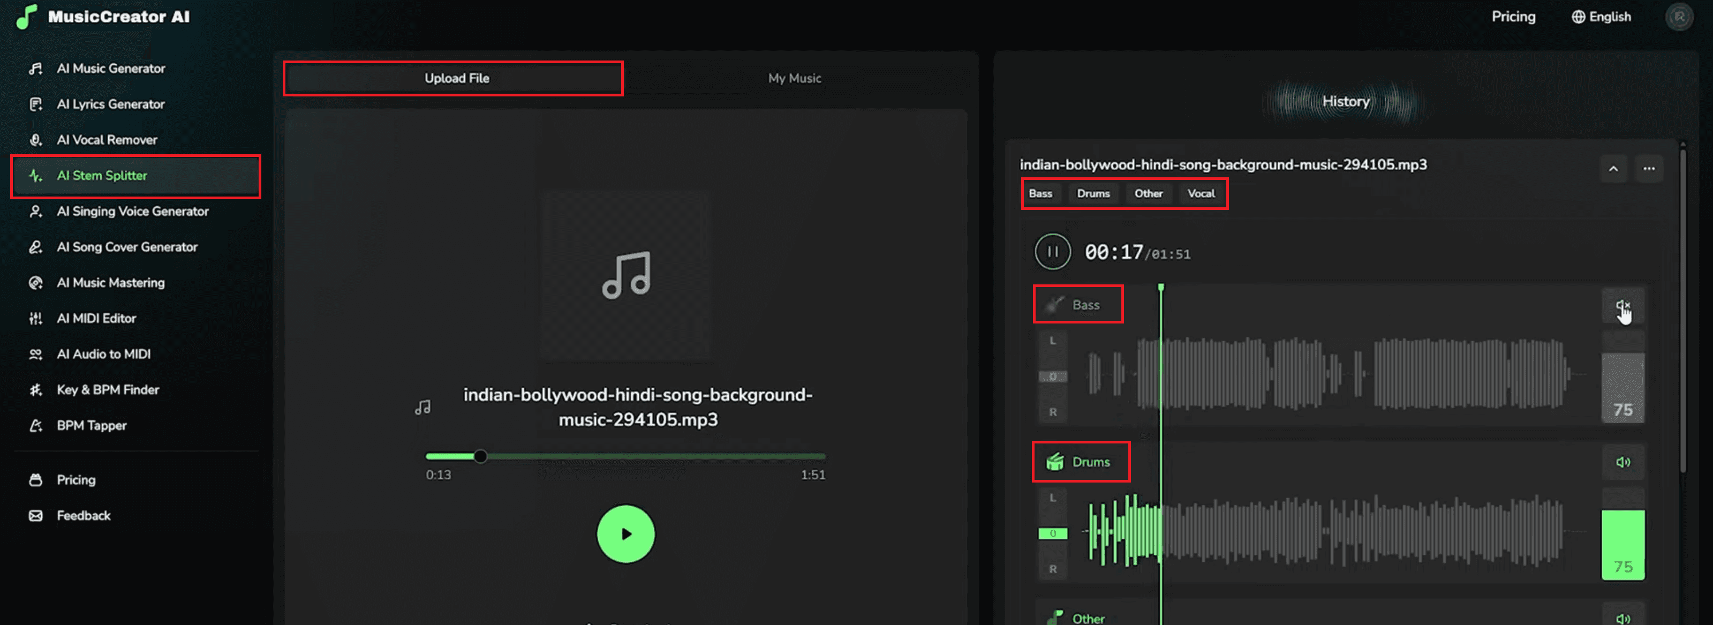Open the three-dot more options menu

[1649, 169]
